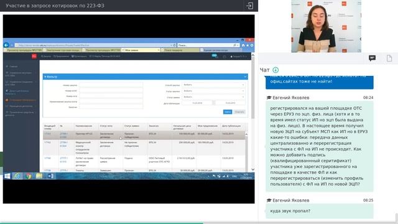Open the user account menu in site header

point(238,57)
